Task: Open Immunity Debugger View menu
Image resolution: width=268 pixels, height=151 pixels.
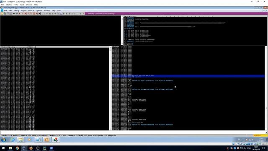Action: point(10,10)
